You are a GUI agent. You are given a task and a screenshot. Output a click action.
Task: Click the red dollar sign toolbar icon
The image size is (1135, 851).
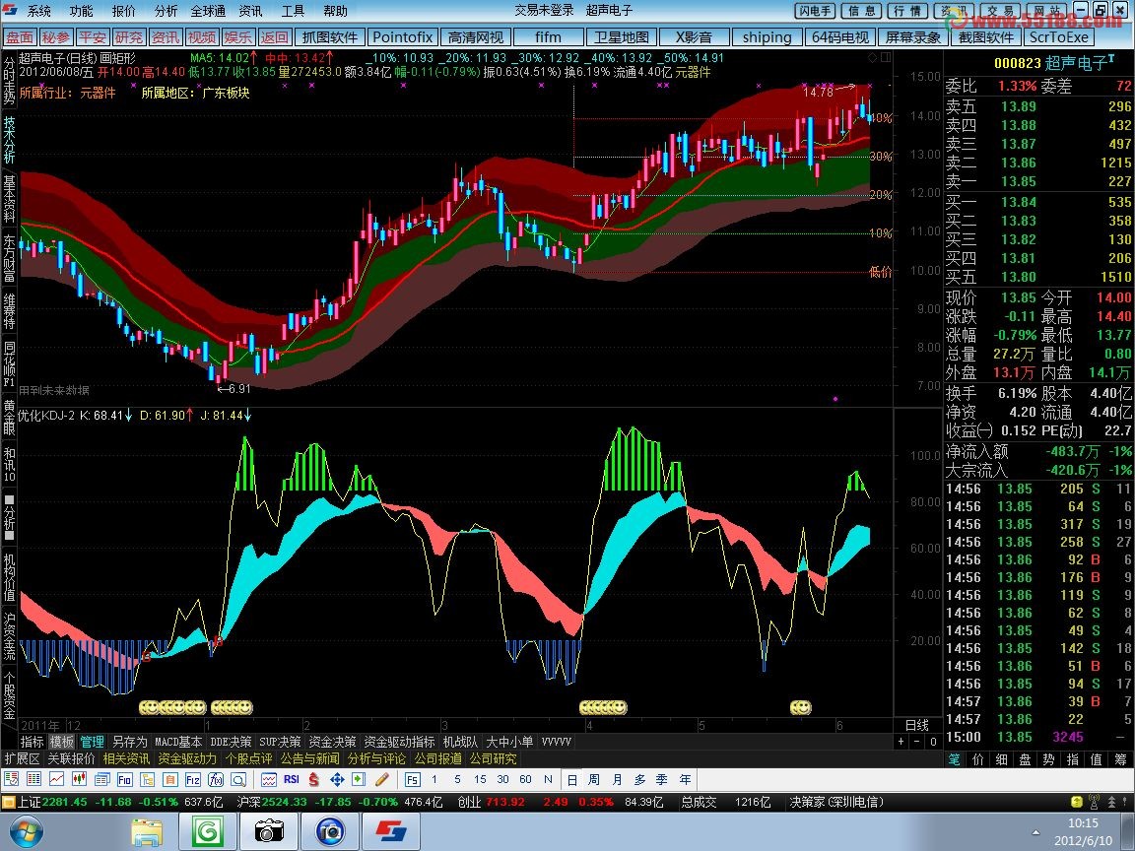point(313,779)
